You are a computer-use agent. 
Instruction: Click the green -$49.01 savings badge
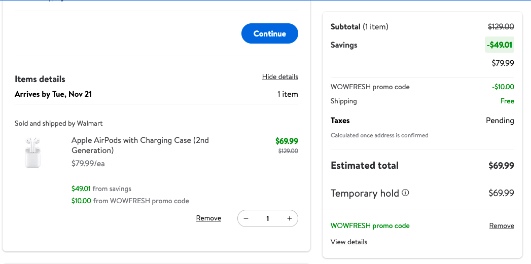coord(500,45)
